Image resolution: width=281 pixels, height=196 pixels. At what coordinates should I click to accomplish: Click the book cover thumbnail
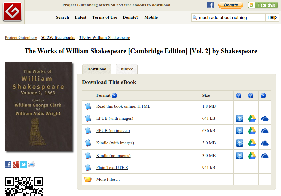click(x=38, y=106)
